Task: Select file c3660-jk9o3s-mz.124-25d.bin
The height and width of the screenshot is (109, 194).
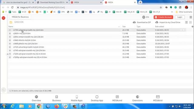Action: (x=25, y=44)
